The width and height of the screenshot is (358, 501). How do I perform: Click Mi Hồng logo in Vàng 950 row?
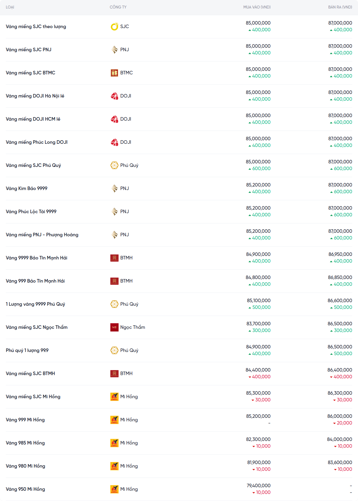(114, 489)
